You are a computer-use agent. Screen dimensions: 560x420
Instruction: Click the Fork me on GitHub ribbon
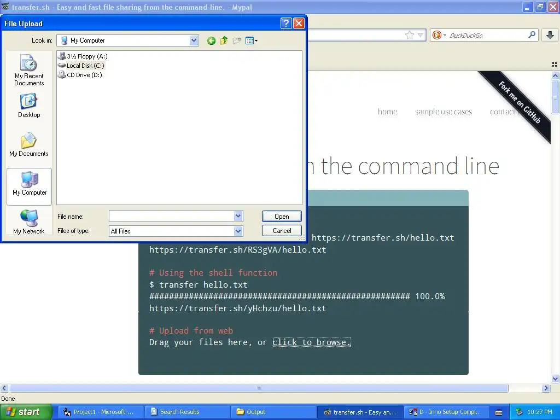click(520, 102)
